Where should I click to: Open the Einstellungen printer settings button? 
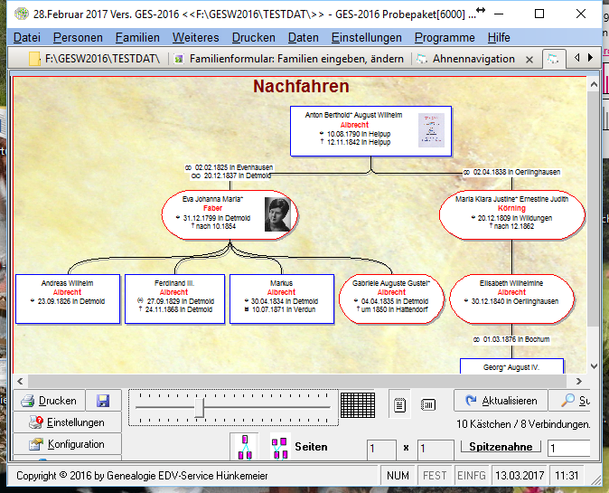(67, 422)
